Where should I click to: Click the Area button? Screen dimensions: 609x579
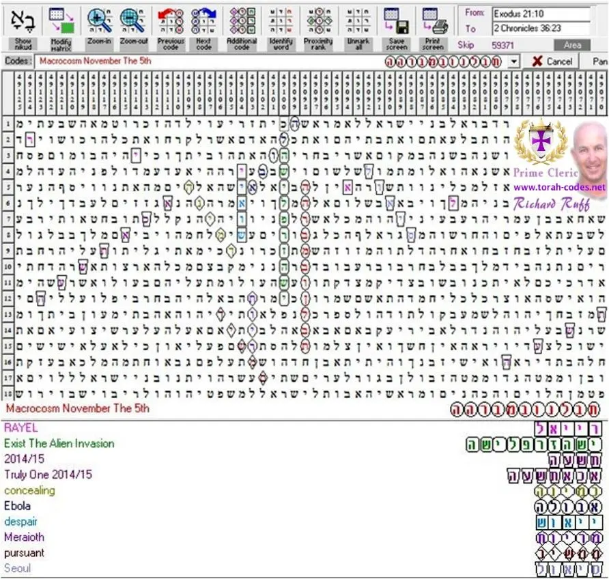(x=572, y=45)
